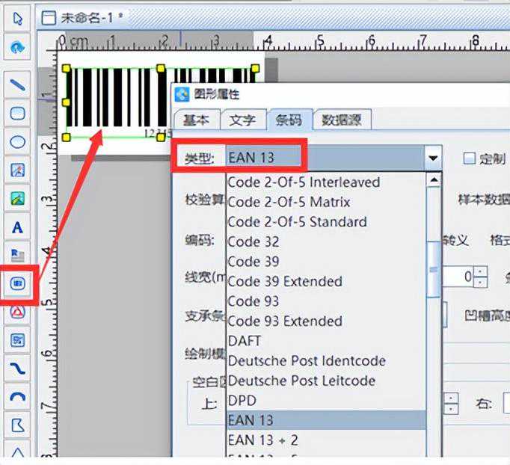Choose the ellipse drawing tool
This screenshot has width=510, height=465.
click(x=18, y=141)
